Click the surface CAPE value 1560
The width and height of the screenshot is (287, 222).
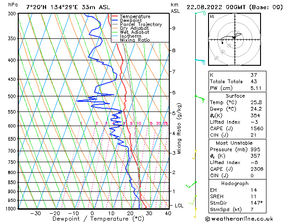(x=257, y=128)
